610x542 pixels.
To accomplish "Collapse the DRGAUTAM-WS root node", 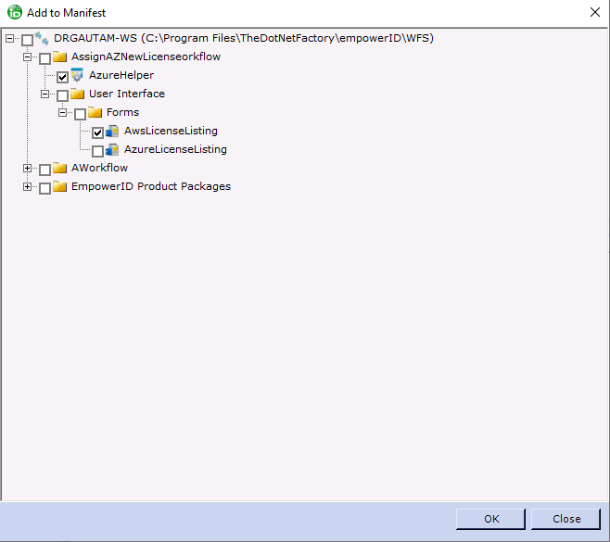I will pos(9,38).
